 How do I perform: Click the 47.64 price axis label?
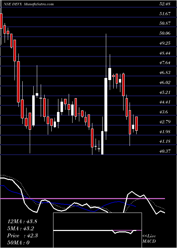coord(165,63)
